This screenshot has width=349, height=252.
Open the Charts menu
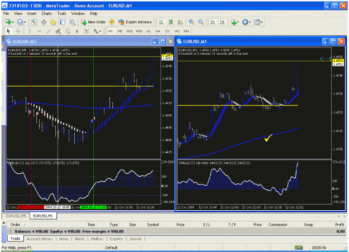tap(47, 13)
